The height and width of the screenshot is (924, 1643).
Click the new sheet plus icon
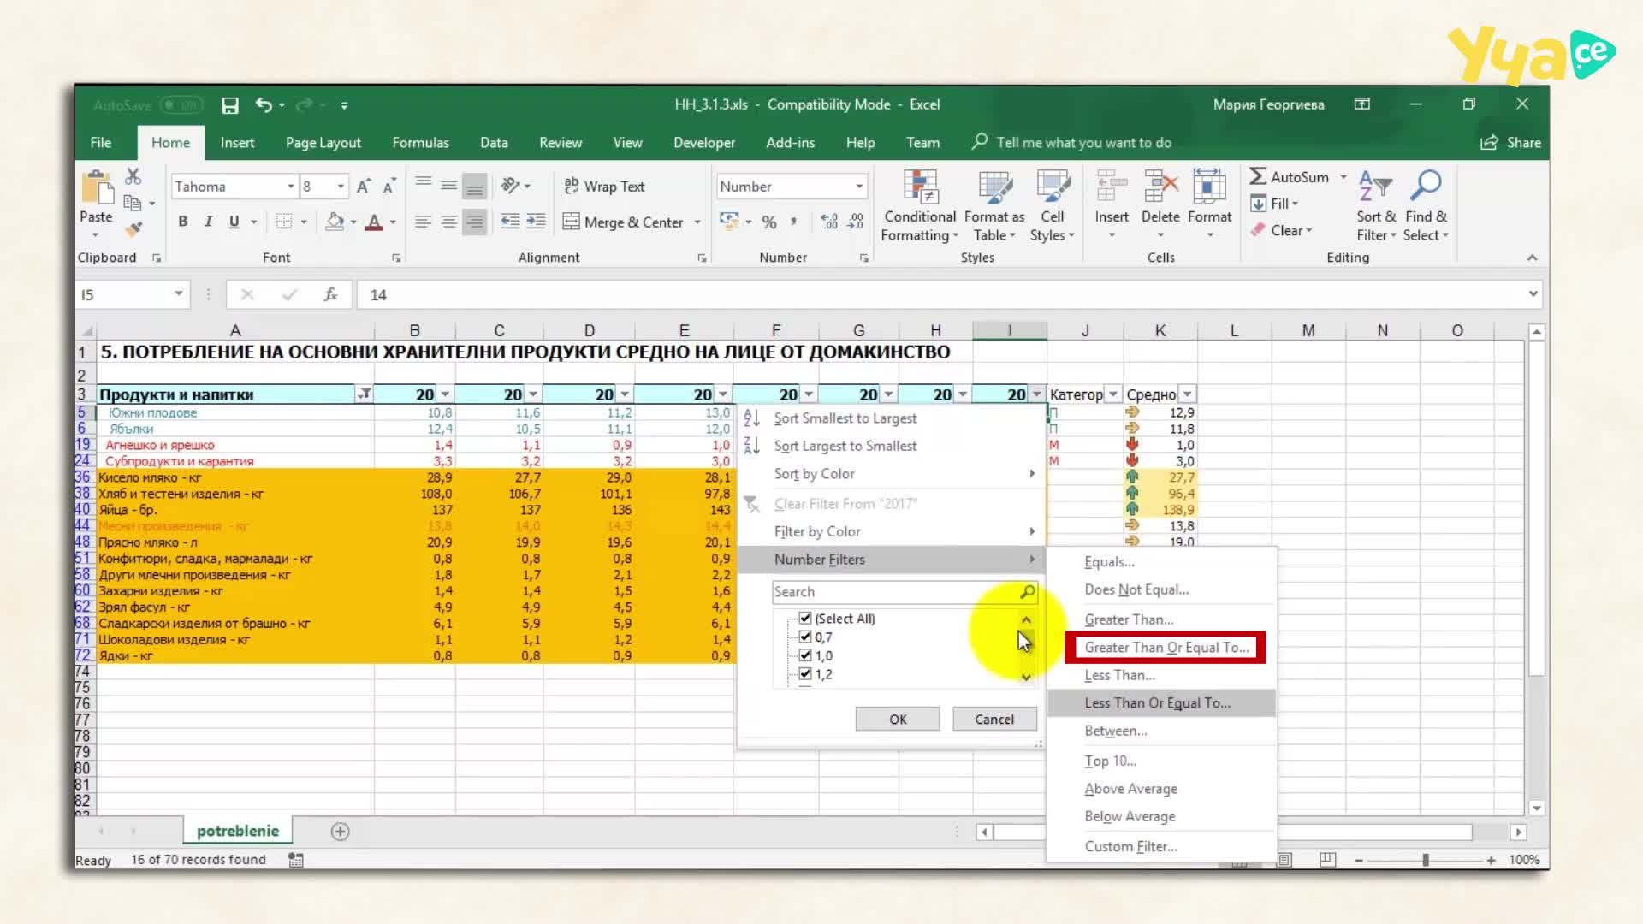tap(340, 832)
